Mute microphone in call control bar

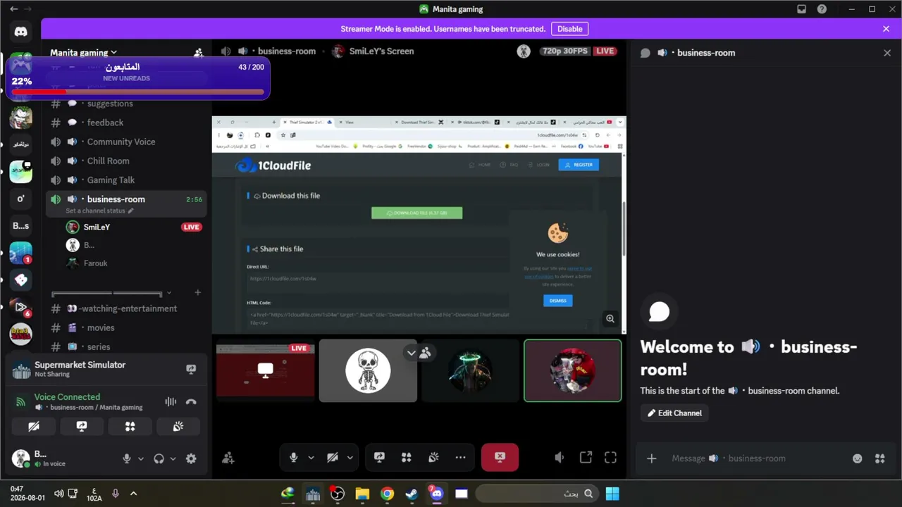[294, 458]
